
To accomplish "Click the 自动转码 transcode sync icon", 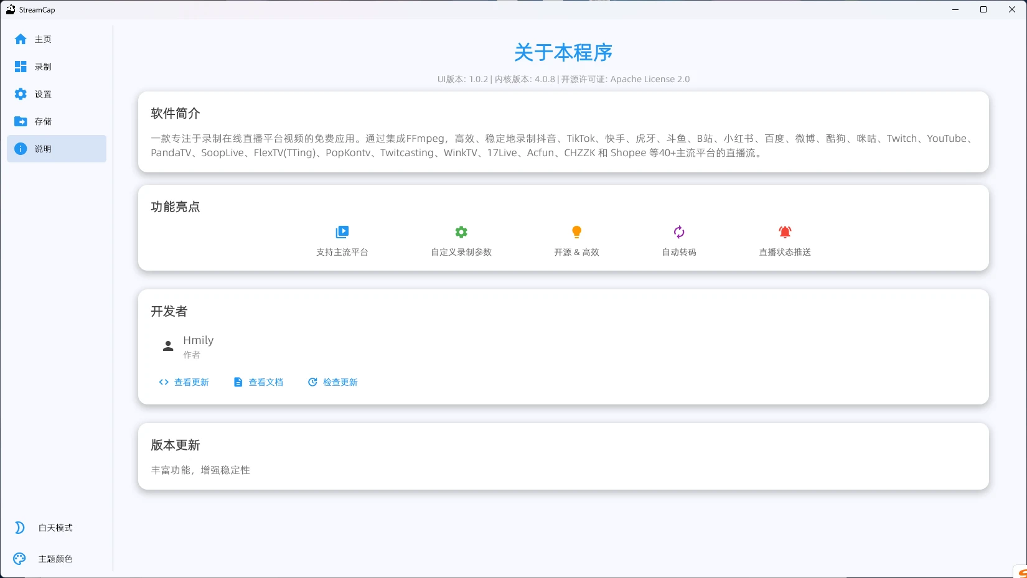I will tap(678, 231).
